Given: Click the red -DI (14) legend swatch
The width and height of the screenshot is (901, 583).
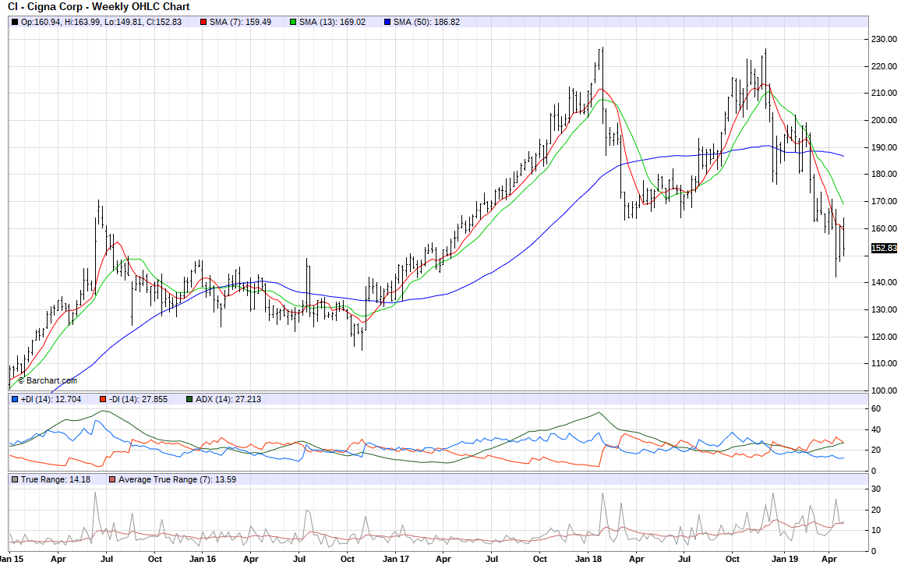Looking at the screenshot, I should point(103,399).
